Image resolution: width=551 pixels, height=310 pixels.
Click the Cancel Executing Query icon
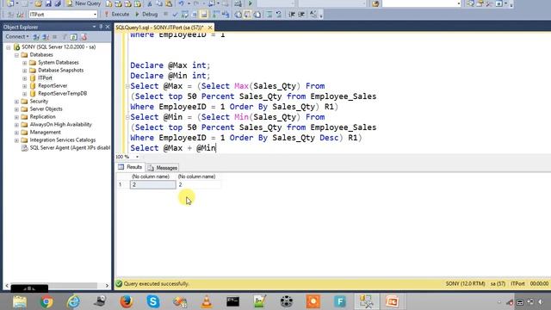click(165, 15)
